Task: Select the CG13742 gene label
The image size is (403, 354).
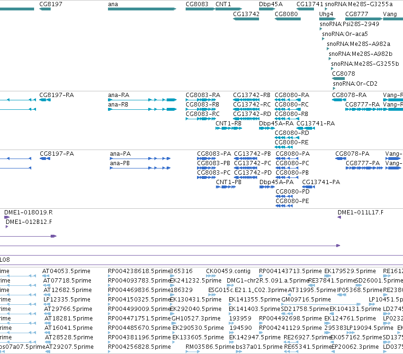Action: click(246, 14)
